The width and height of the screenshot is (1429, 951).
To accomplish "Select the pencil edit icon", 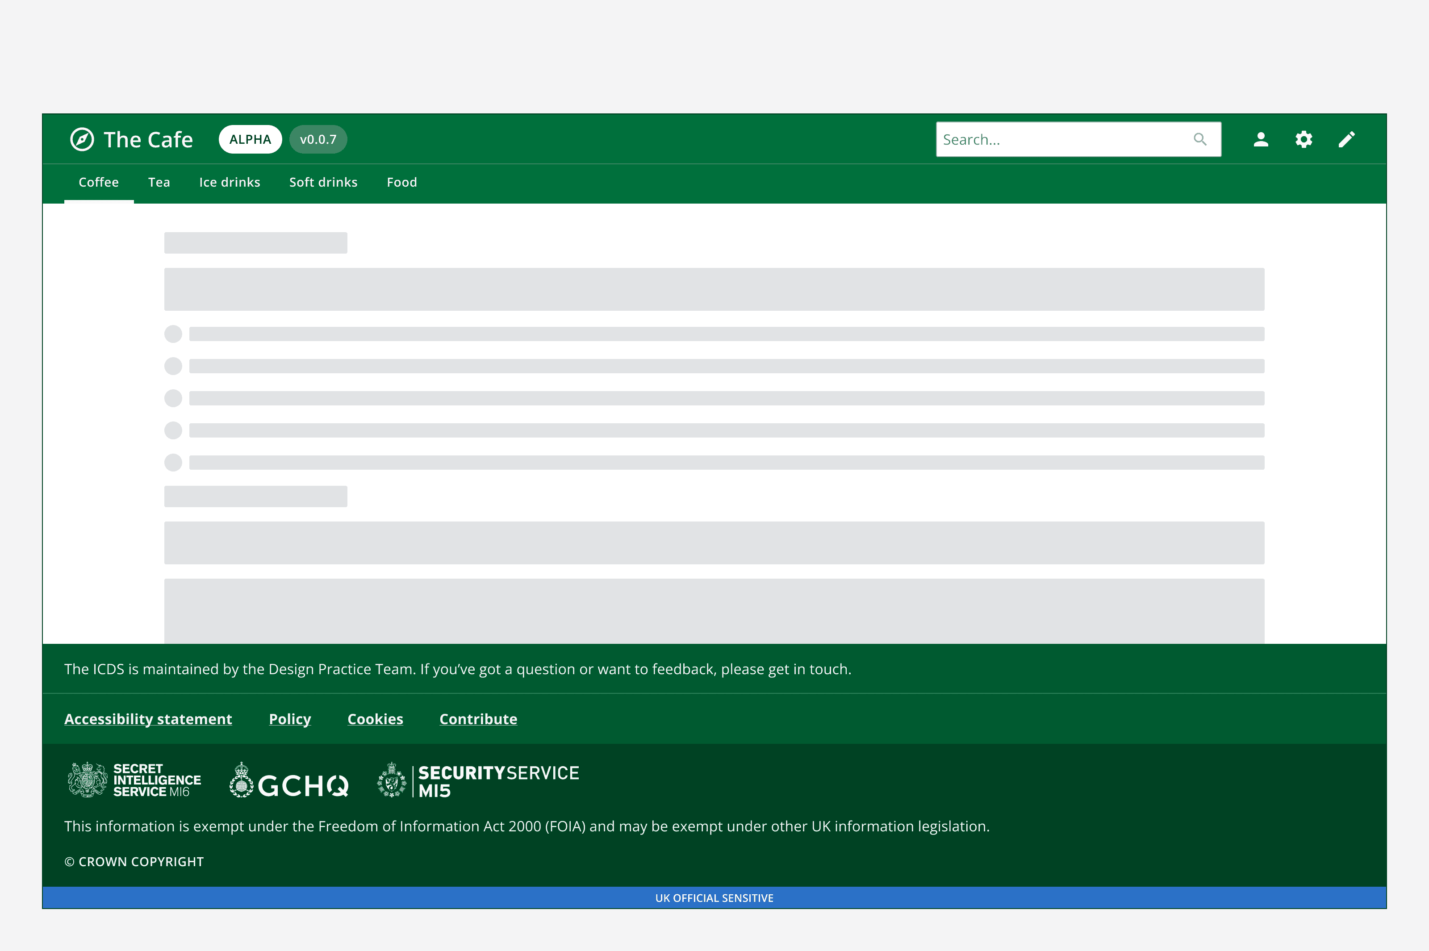I will click(1346, 139).
